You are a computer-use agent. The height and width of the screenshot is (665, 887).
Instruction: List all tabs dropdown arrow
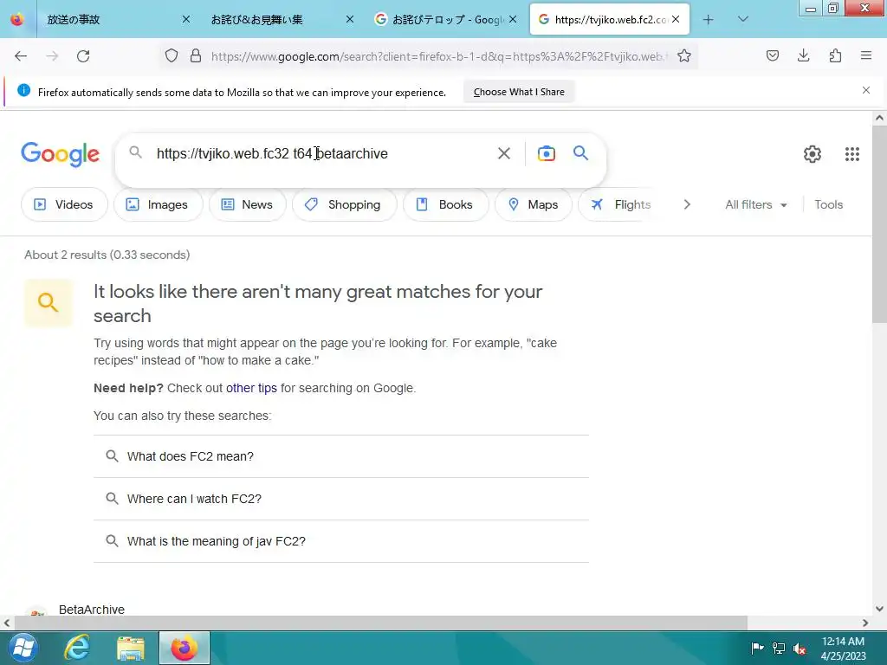[742, 19]
